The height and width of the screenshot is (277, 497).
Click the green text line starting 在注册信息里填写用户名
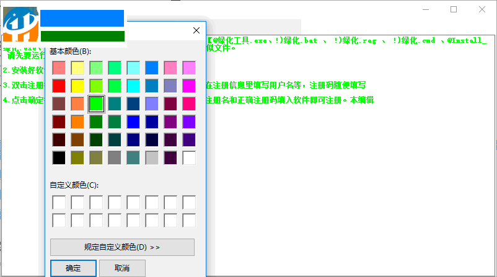click(x=286, y=85)
